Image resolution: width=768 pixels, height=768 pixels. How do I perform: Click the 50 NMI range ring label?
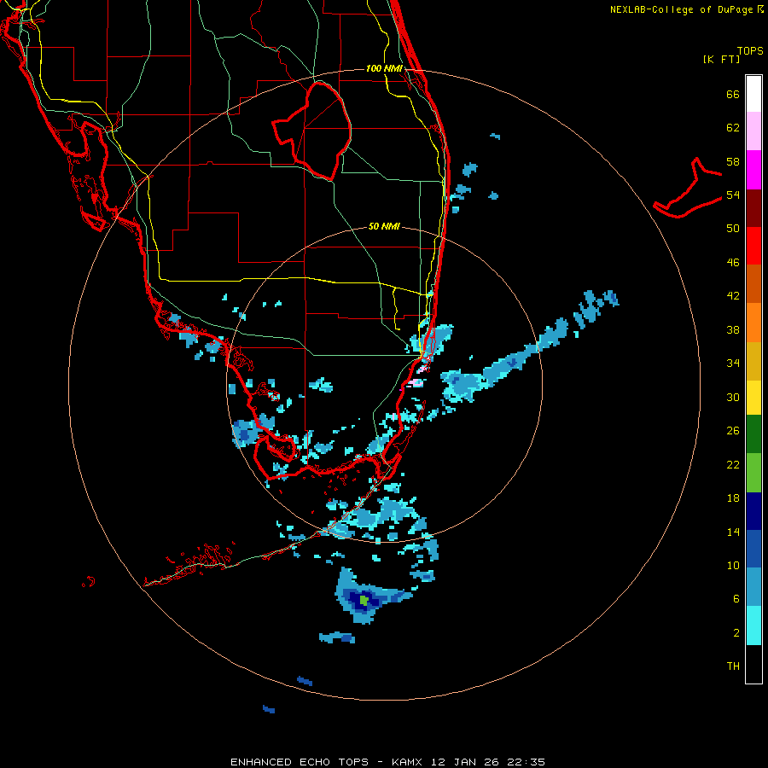[x=384, y=226]
